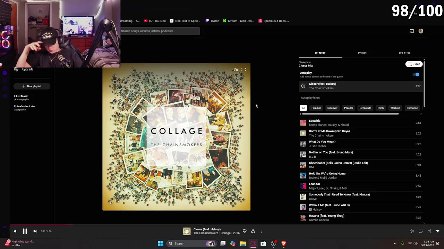Screen dimensions: 444x249
Task: Create a new playlist
Action: (x=32, y=86)
